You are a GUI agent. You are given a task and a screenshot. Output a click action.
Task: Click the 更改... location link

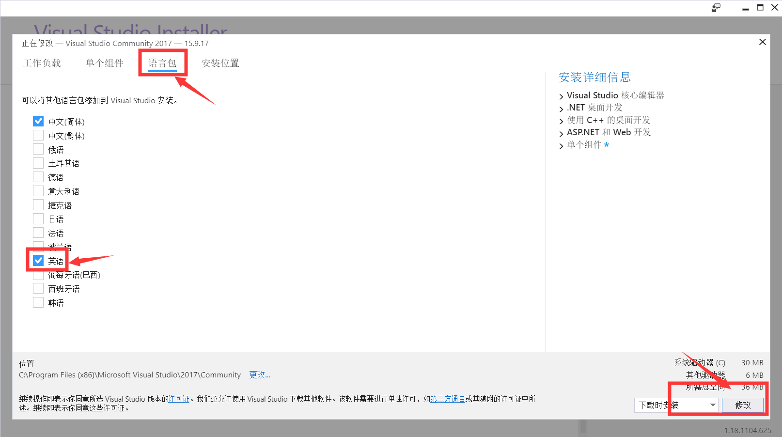[260, 375]
